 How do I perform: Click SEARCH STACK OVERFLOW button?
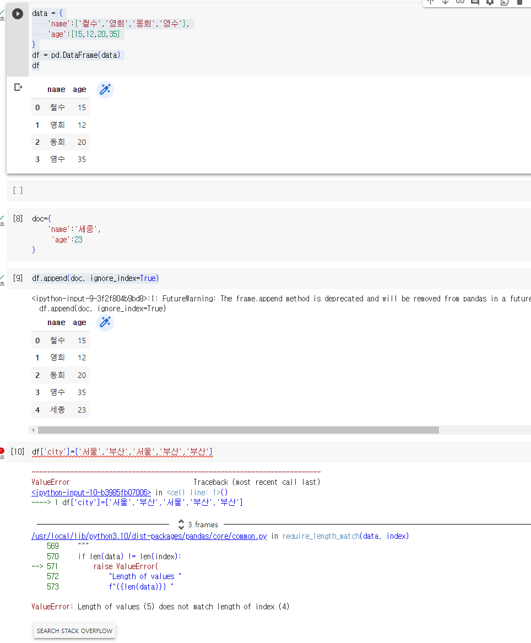74,631
